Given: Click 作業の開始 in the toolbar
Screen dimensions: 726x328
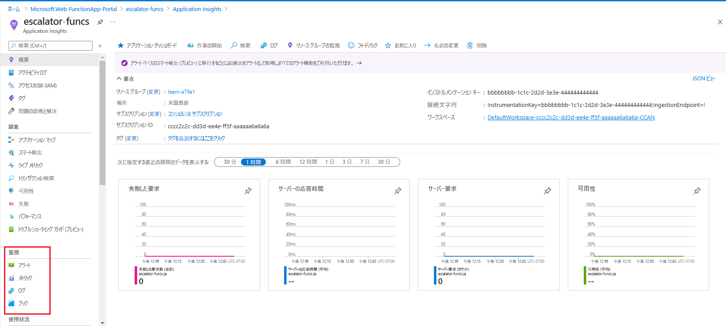Looking at the screenshot, I should [x=204, y=45].
